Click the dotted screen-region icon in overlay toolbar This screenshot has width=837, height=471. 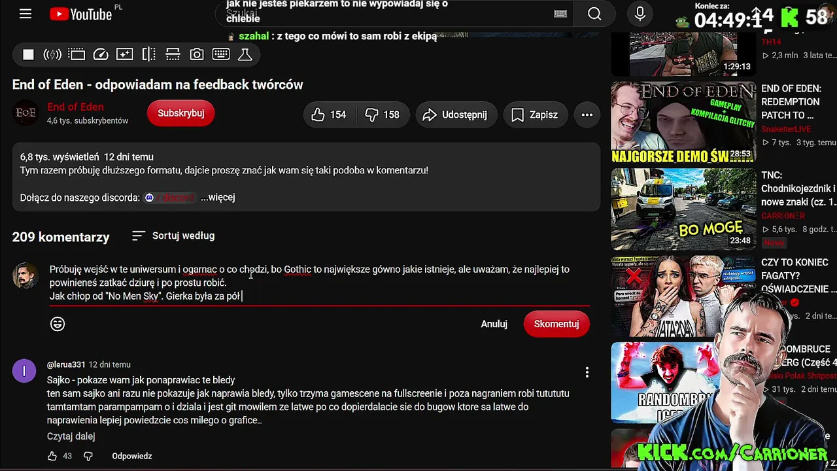77,55
